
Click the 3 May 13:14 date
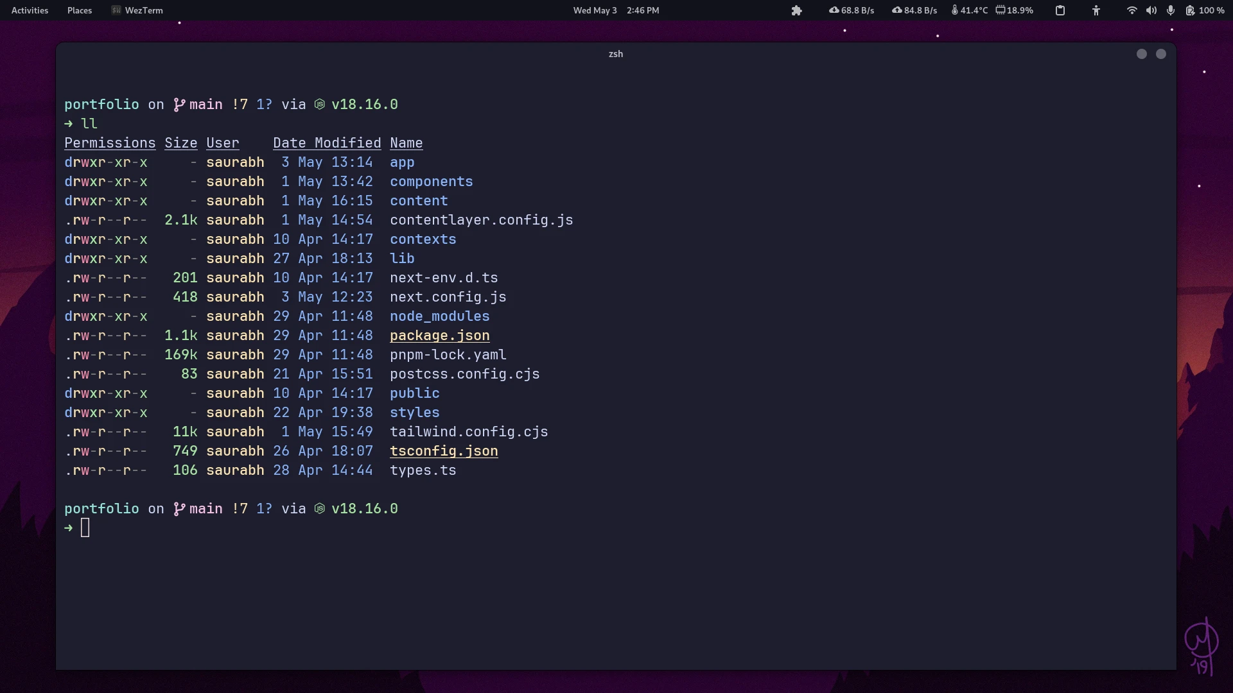pos(327,162)
